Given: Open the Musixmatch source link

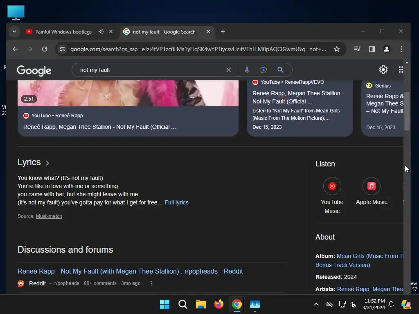Looking at the screenshot, I should pyautogui.click(x=49, y=216).
